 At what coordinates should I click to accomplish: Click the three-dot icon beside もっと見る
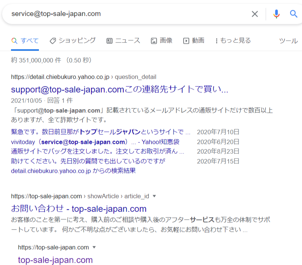point(217,41)
